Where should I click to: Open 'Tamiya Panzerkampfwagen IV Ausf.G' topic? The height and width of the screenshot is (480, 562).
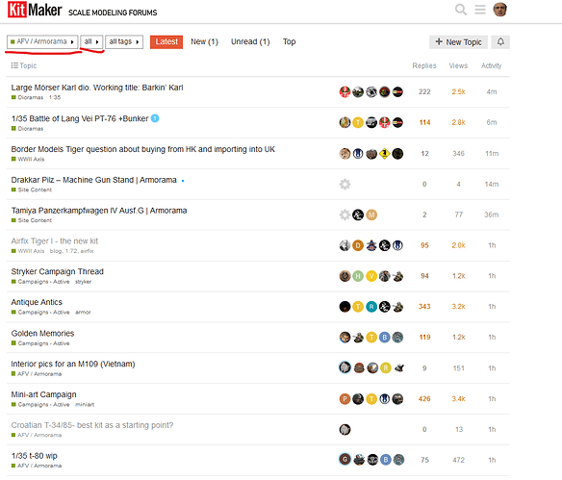[x=99, y=211]
